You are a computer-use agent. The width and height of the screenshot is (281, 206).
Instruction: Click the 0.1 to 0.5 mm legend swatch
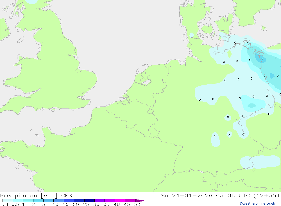pyautogui.click(x=8, y=200)
